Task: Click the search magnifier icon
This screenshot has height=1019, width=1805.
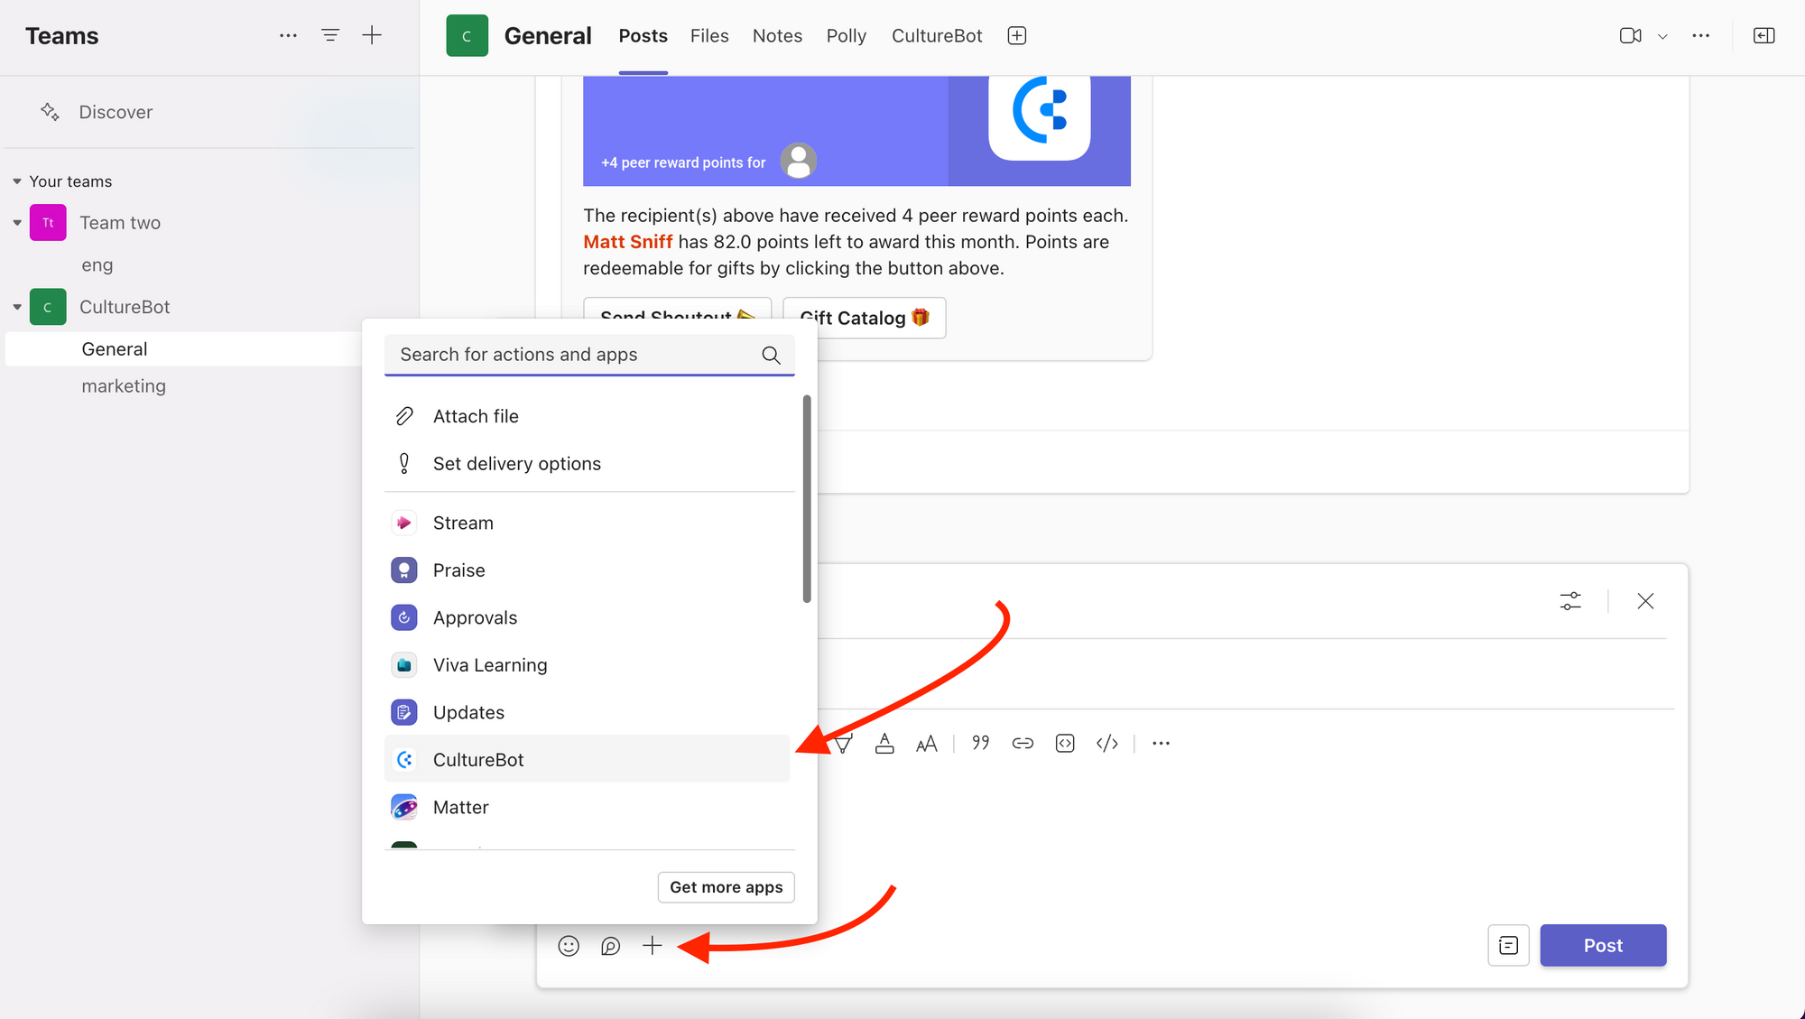Action: click(772, 355)
